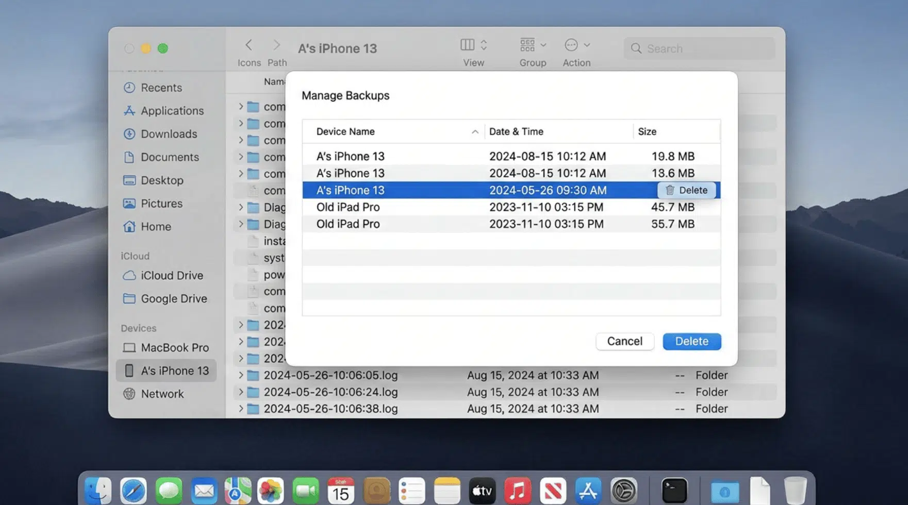The width and height of the screenshot is (908, 505).
Task: Click the Manage Backups dialog title
Action: [345, 95]
